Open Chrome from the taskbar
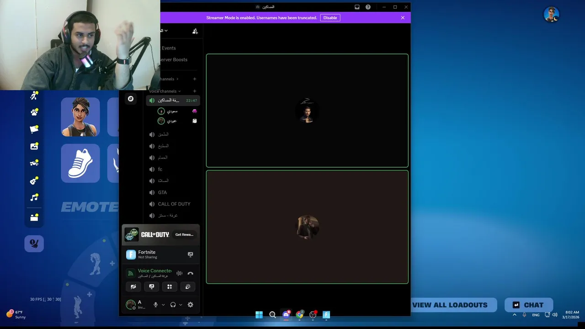The height and width of the screenshot is (329, 585). pos(299,314)
